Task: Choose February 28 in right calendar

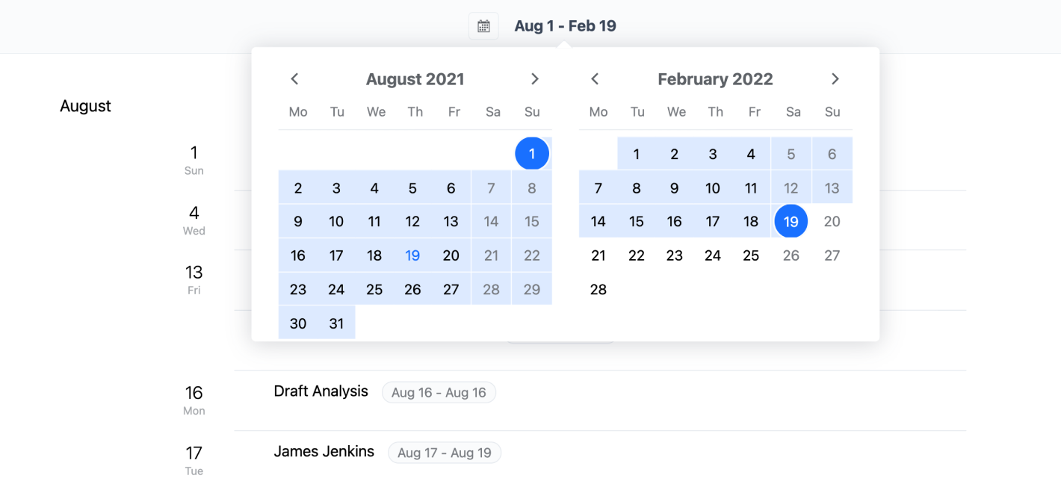Action: coord(598,290)
